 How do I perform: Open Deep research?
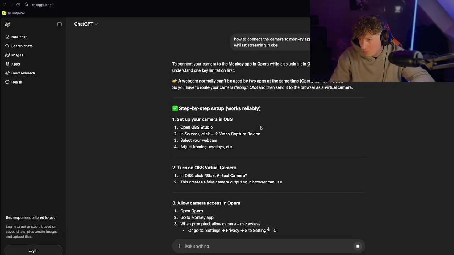click(23, 73)
